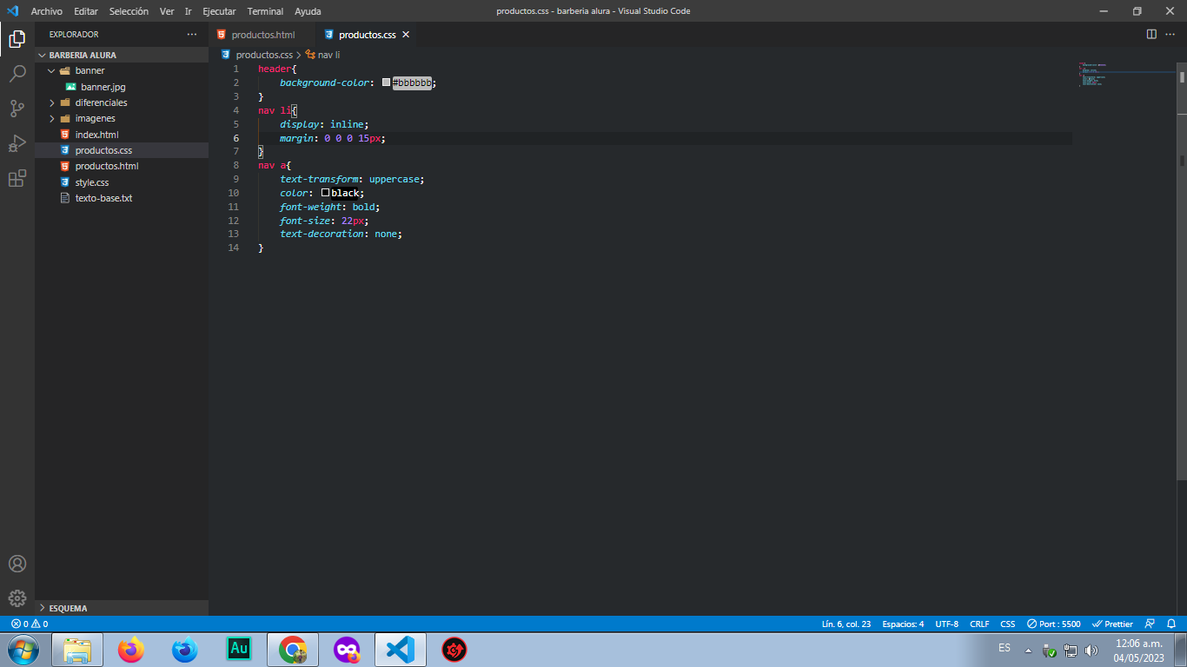Screen dimensions: 1187x667
Task: Open Thunderbird from the taskbar
Action: 185,650
